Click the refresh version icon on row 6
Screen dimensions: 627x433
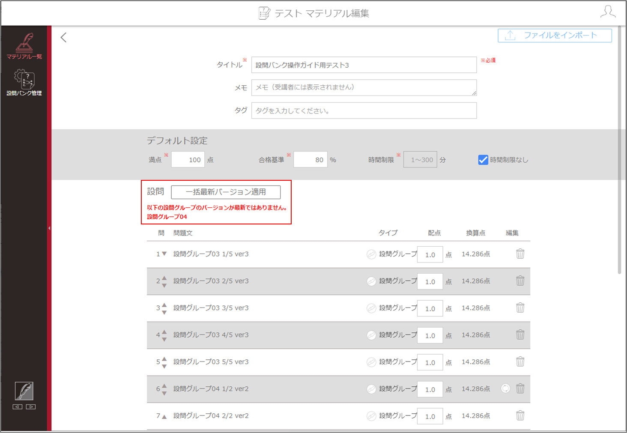pos(506,388)
